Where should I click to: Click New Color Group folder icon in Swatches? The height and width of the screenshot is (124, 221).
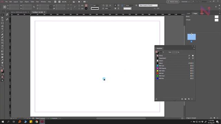tap(185, 99)
